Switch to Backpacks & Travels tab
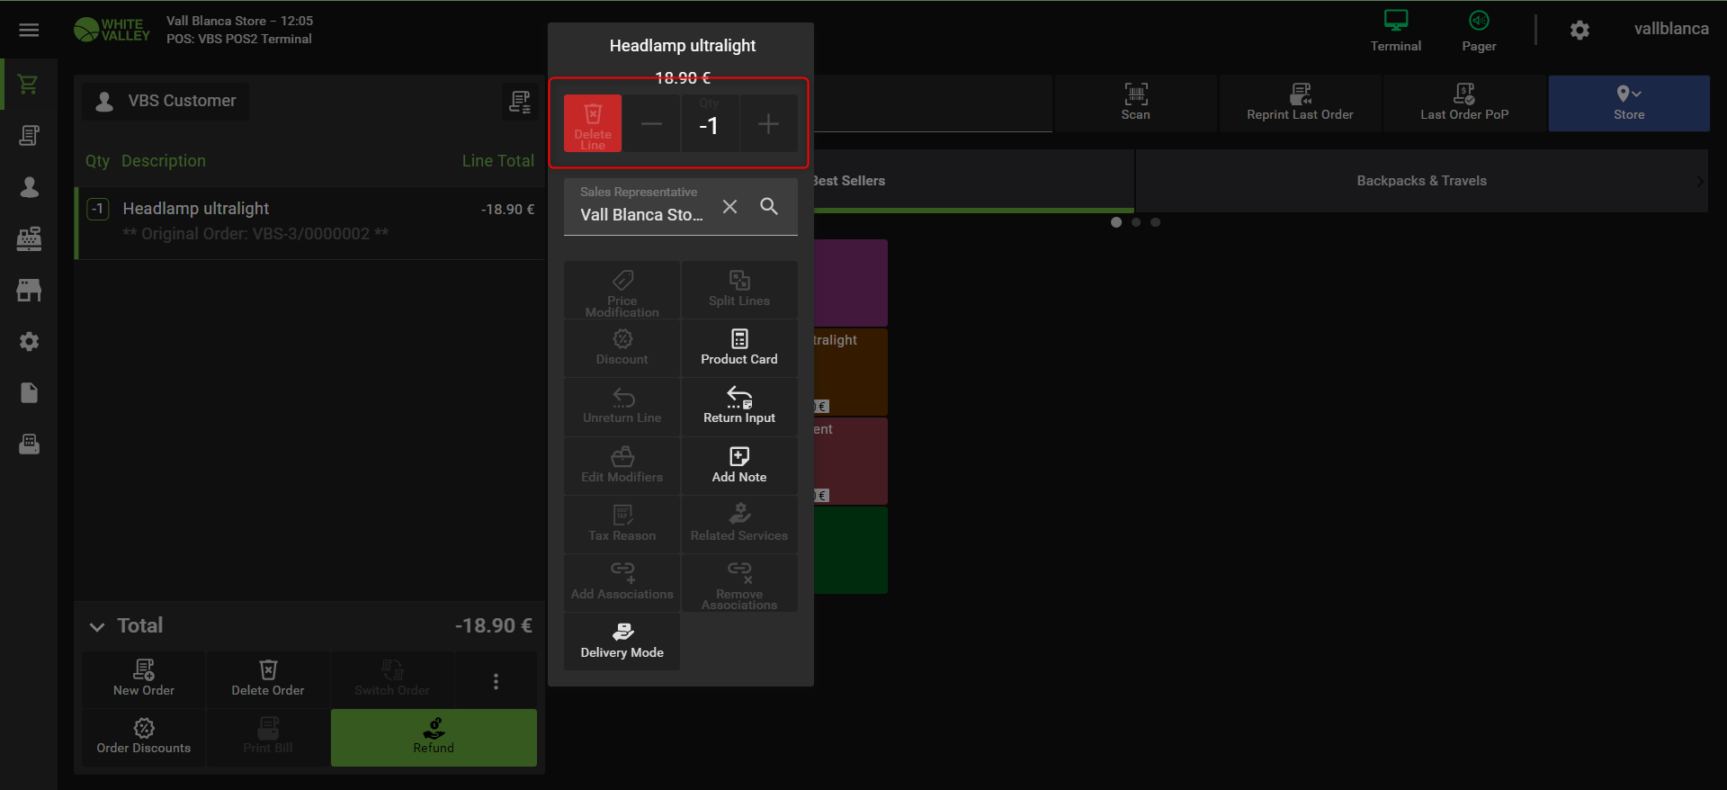This screenshot has width=1727, height=790. coord(1420,181)
